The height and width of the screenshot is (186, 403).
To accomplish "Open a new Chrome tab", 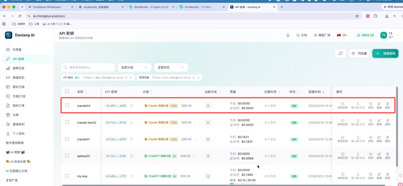I will click(x=282, y=7).
